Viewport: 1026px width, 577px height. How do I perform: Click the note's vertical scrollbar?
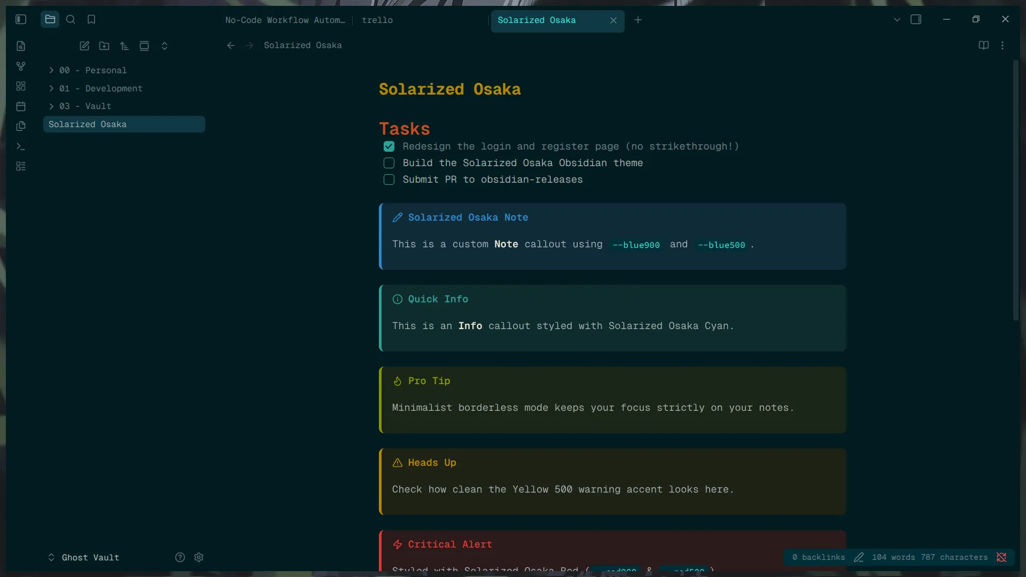tap(1016, 191)
